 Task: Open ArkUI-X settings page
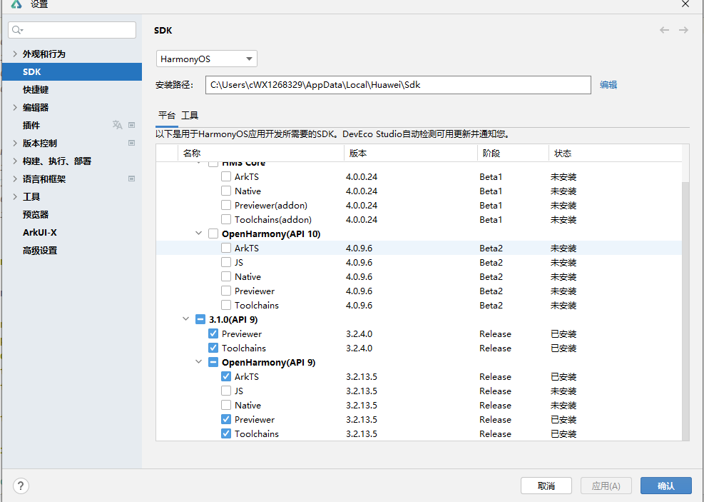[x=39, y=232]
